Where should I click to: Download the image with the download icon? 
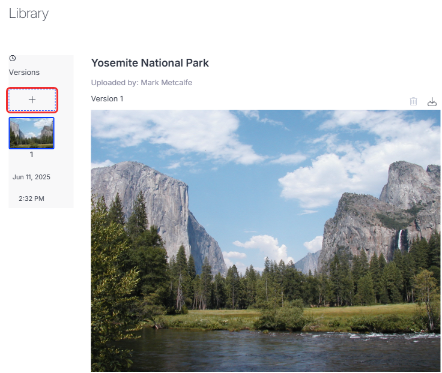pos(432,101)
